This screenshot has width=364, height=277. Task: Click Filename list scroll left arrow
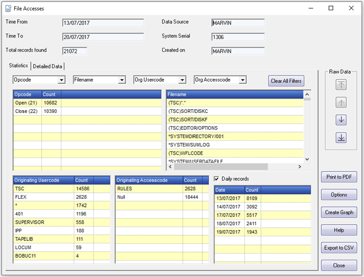click(170, 167)
